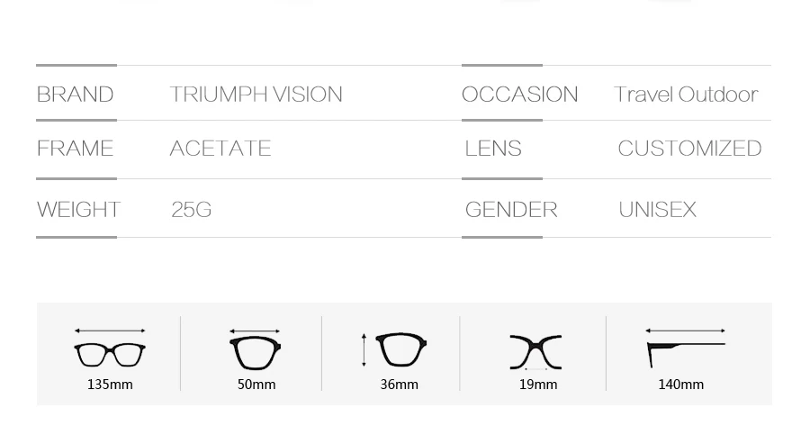
Task: Click the TRIUMPH VISION brand name
Action: tap(256, 95)
